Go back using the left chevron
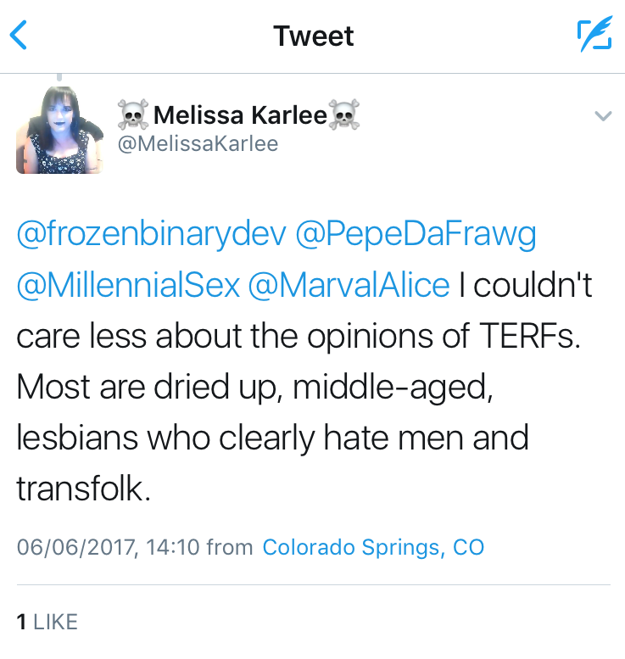 [x=19, y=36]
